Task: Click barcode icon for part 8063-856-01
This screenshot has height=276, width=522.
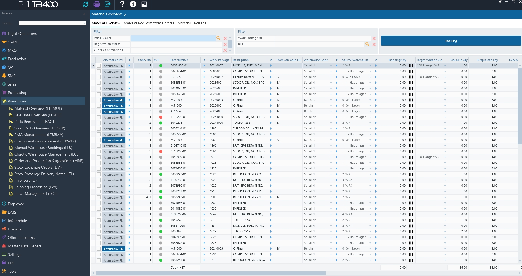Action: (411, 66)
